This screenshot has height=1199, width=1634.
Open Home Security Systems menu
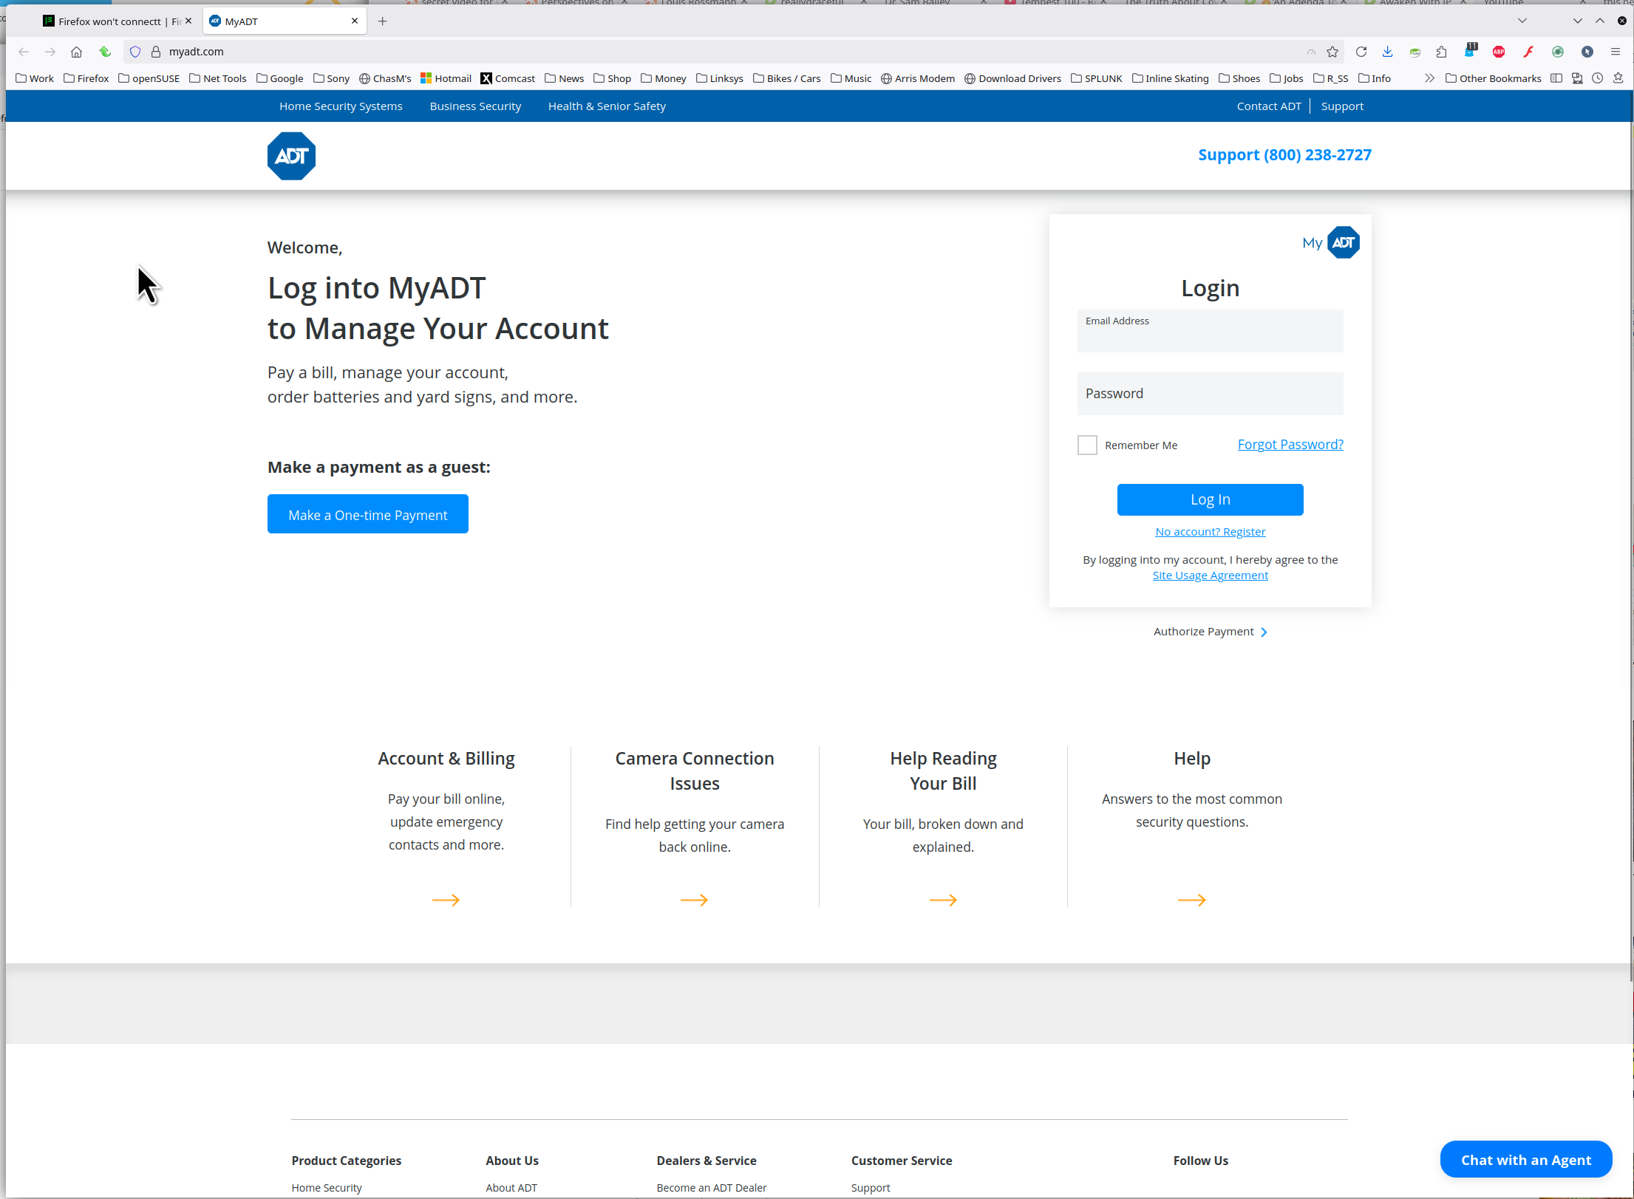pos(341,106)
